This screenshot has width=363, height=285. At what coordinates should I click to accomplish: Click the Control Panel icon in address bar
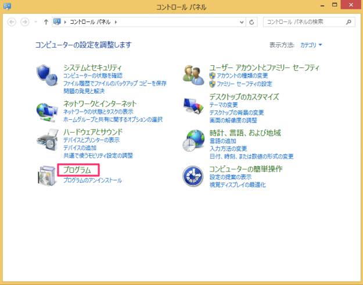[x=57, y=22]
